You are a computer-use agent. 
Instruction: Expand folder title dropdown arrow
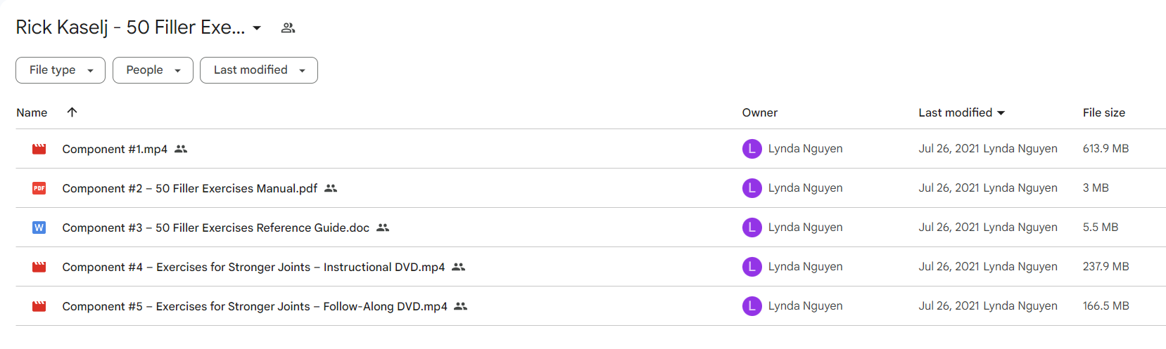click(257, 28)
